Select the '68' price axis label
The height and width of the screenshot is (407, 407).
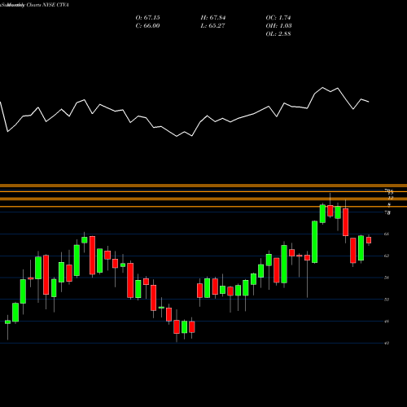(x=387, y=234)
